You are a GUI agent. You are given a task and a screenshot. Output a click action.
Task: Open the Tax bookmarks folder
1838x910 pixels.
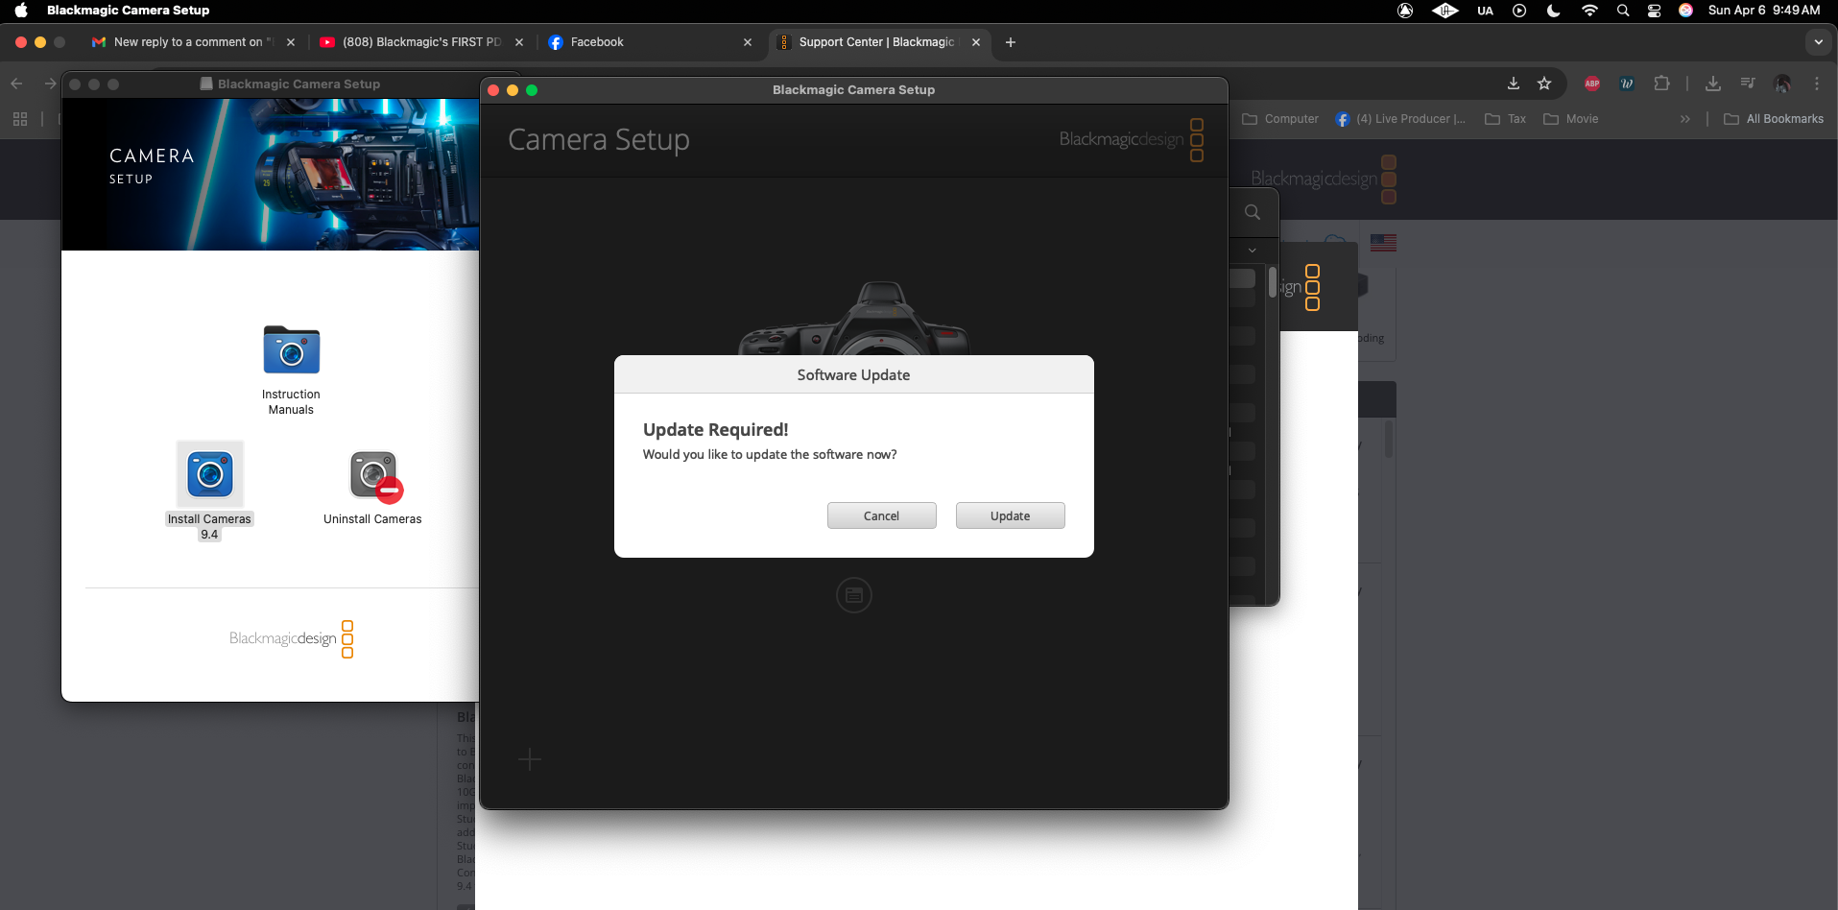pyautogui.click(x=1505, y=119)
